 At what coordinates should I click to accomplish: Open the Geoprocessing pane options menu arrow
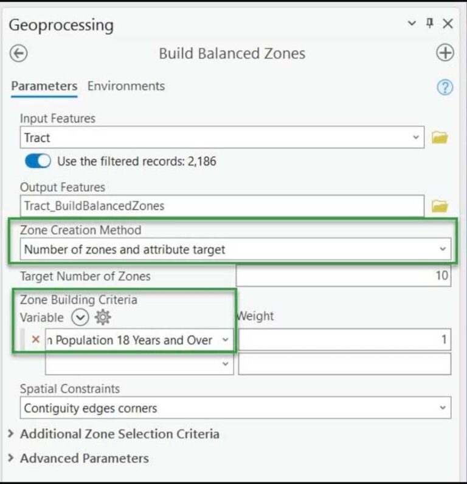click(412, 24)
